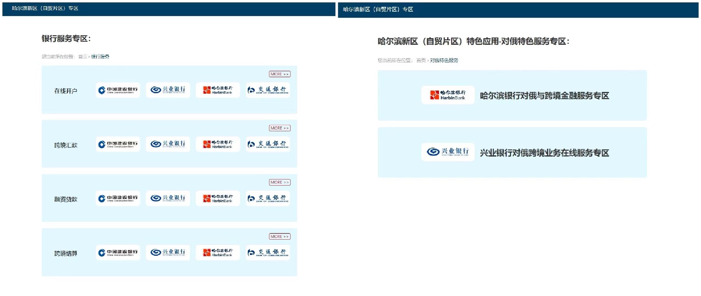Click 兴业银行 logo in 跨境结算 row
Image resolution: width=701 pixels, height=296 pixels.
168,253
